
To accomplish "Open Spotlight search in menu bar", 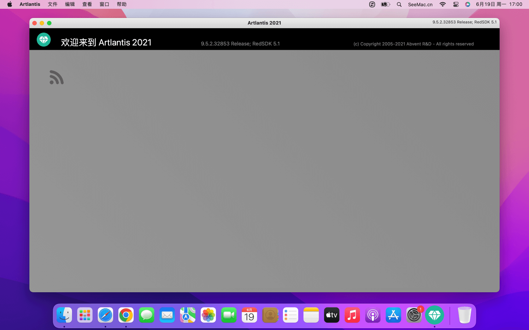I will pos(399,4).
